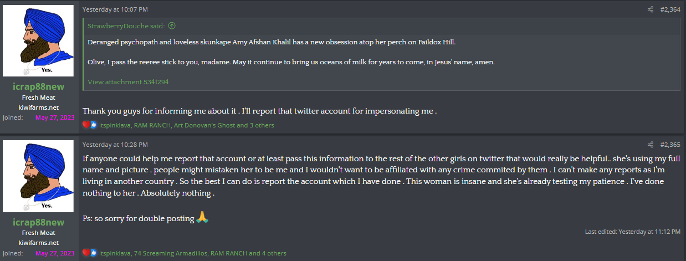The image size is (686, 261).
Task: Click share icon on post #2,364
Action: (x=651, y=9)
